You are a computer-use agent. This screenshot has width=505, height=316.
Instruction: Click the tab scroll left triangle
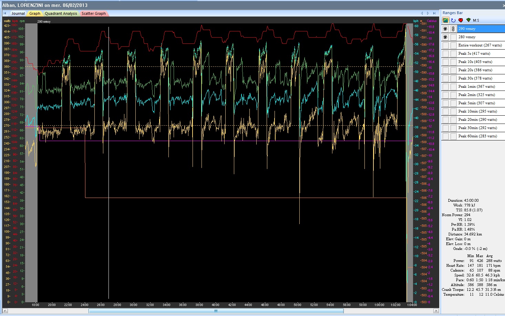[422, 13]
